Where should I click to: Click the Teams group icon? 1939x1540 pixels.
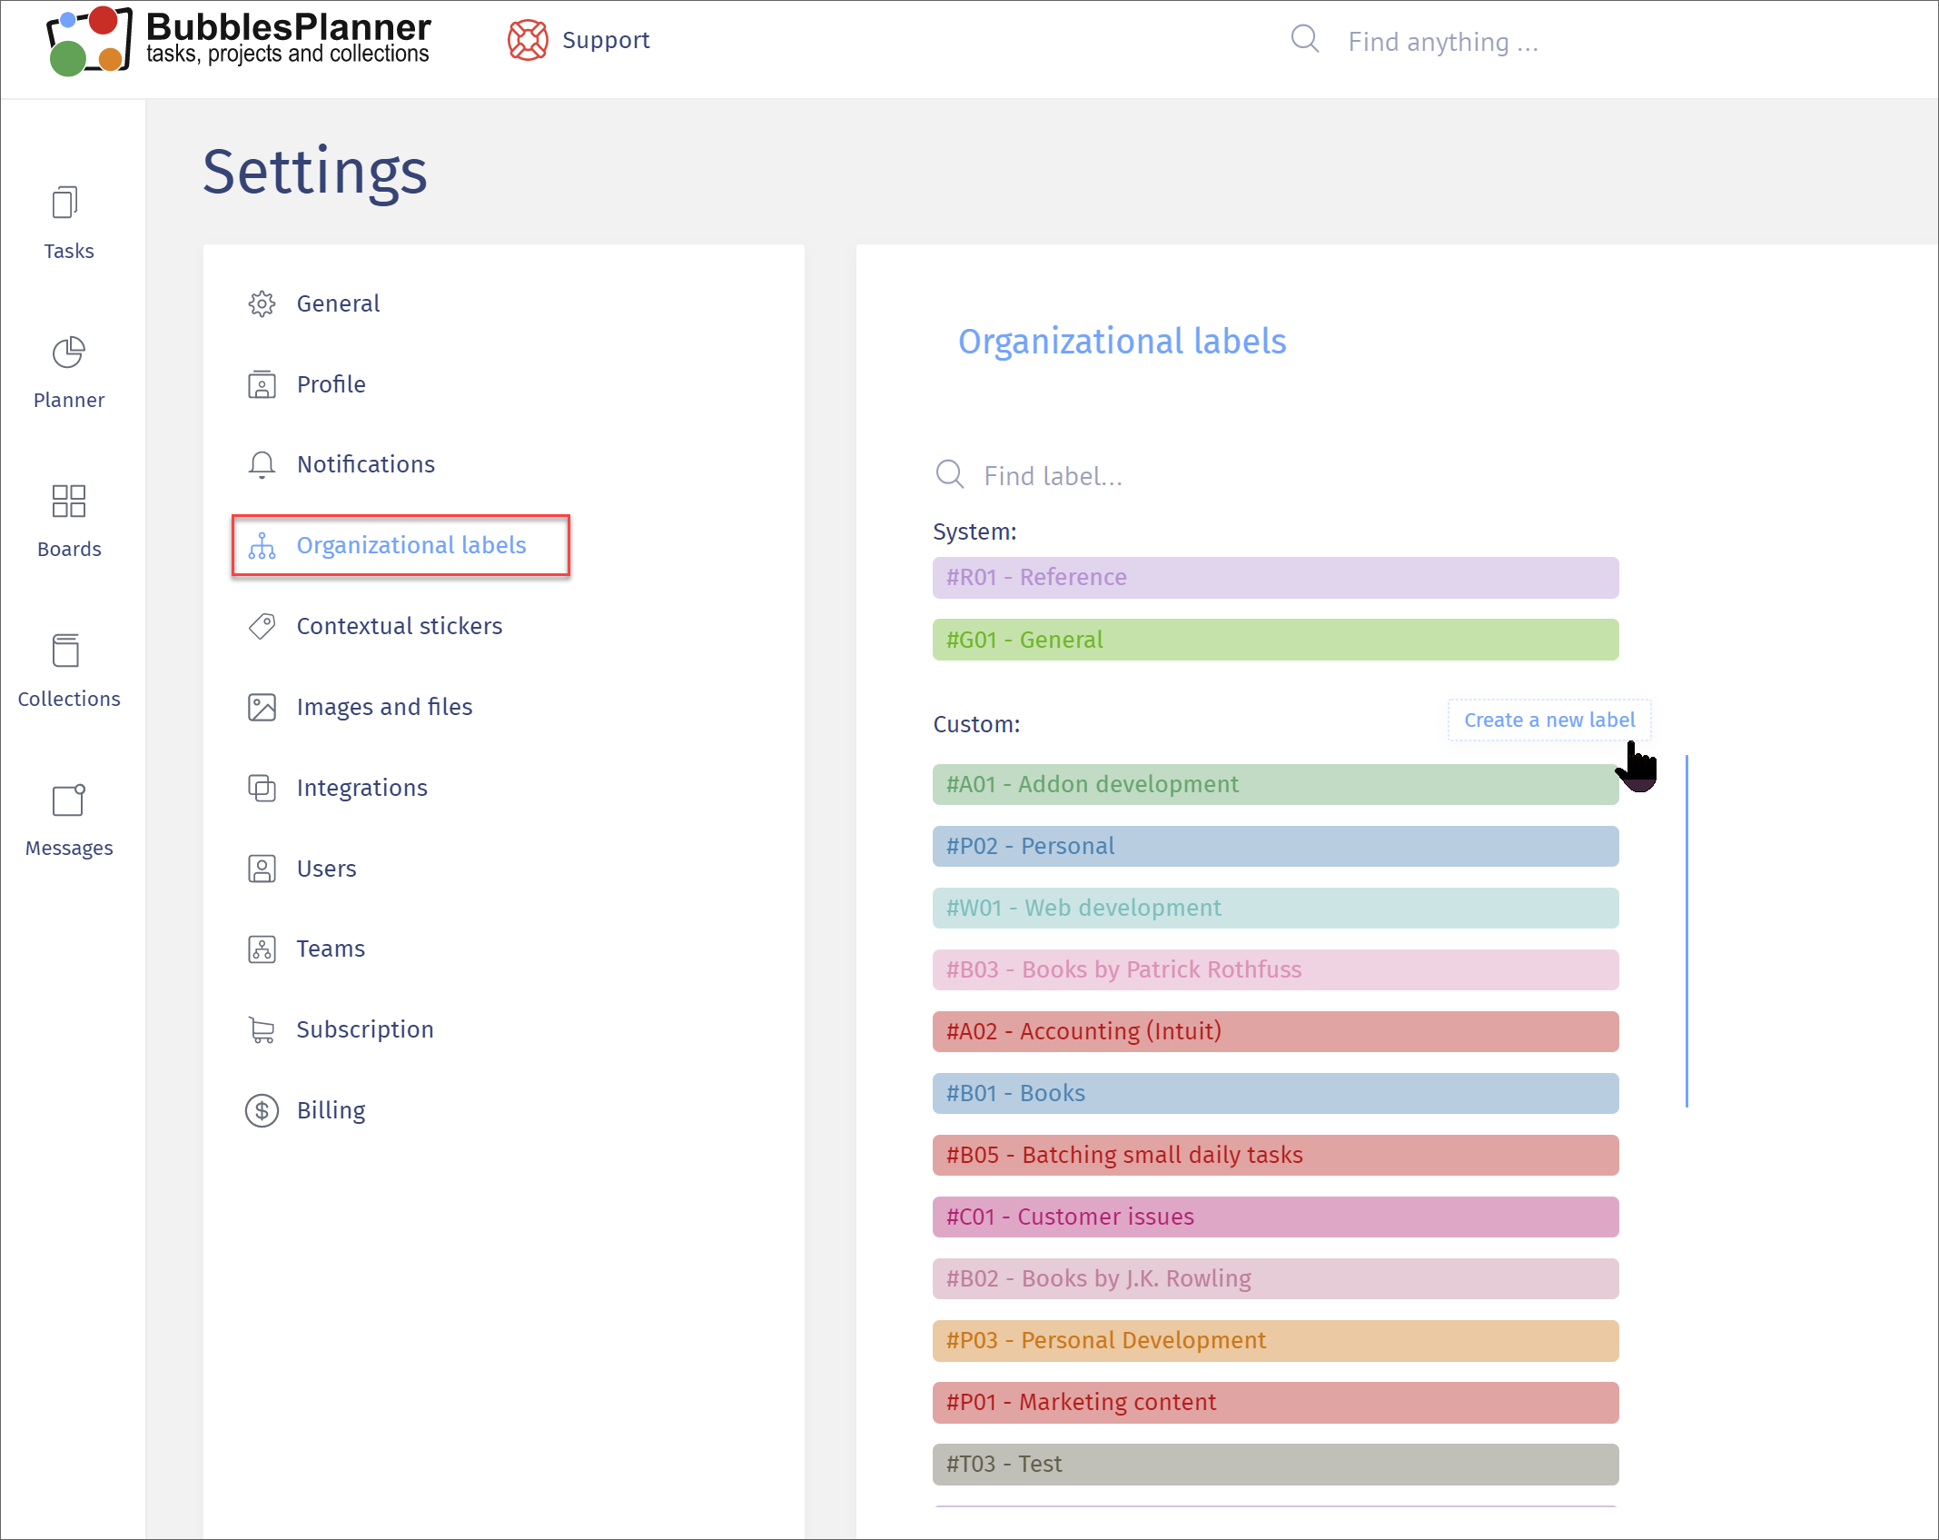[x=262, y=949]
